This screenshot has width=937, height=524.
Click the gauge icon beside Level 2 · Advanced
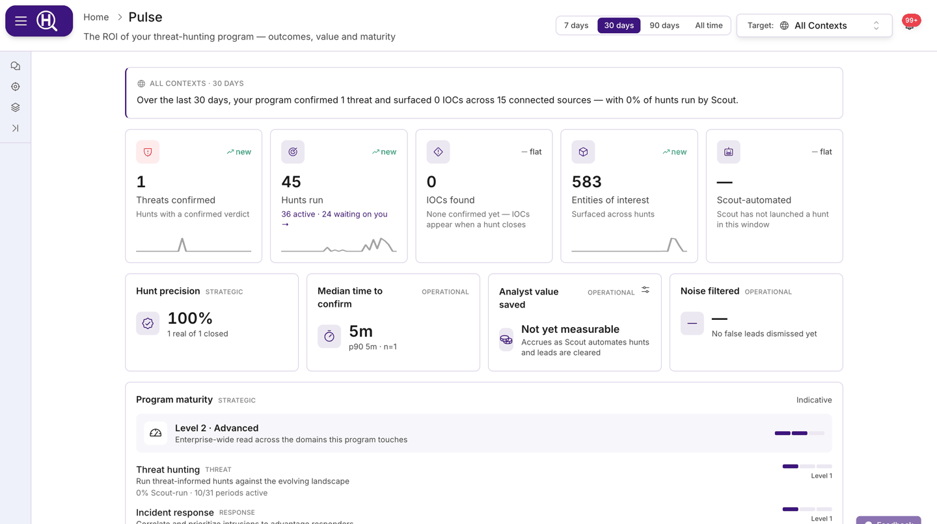pos(156,433)
